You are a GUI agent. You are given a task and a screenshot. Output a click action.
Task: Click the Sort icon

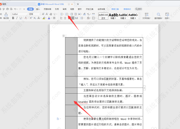[x=85, y=14]
